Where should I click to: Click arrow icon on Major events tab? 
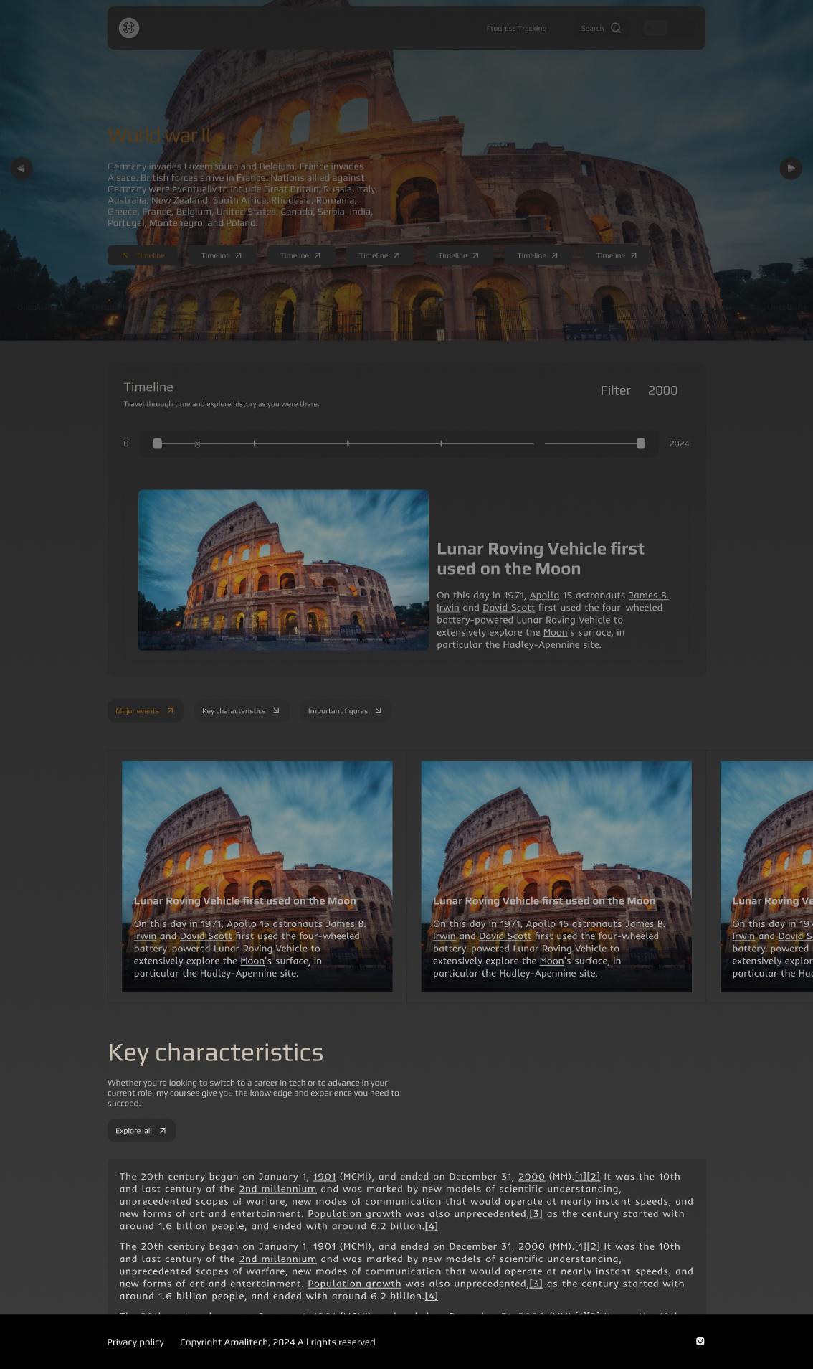tap(170, 711)
